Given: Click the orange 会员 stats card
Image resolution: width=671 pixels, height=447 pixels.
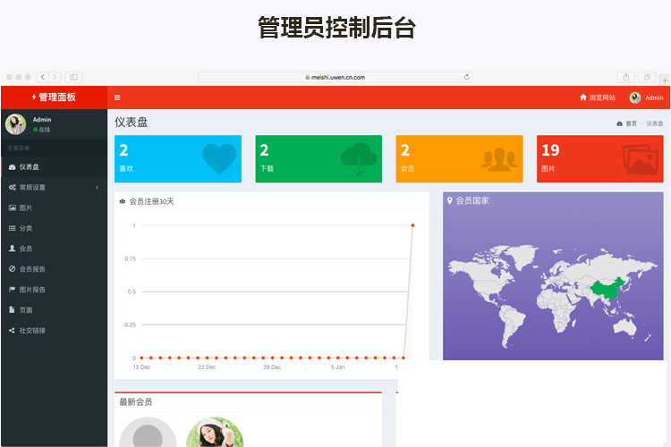Looking at the screenshot, I should (459, 159).
